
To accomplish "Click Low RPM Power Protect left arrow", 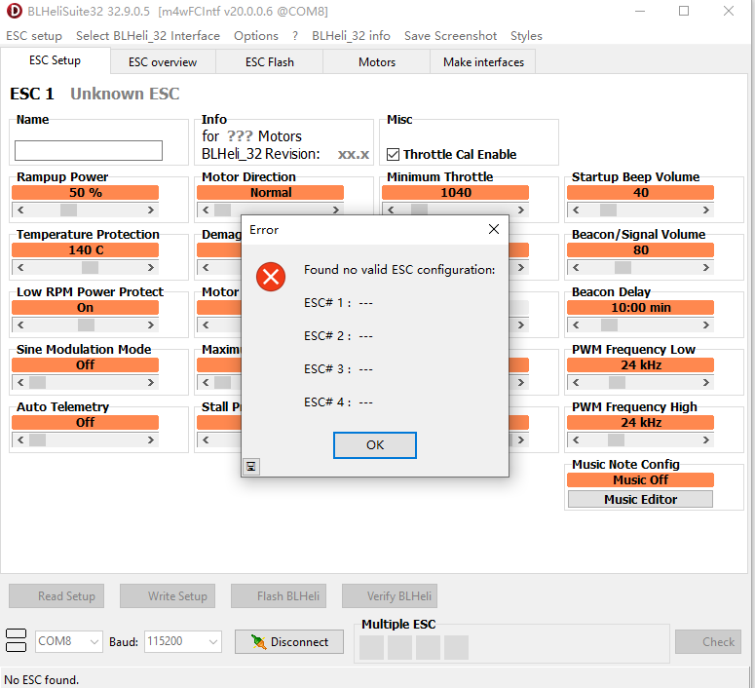I will click(x=20, y=325).
